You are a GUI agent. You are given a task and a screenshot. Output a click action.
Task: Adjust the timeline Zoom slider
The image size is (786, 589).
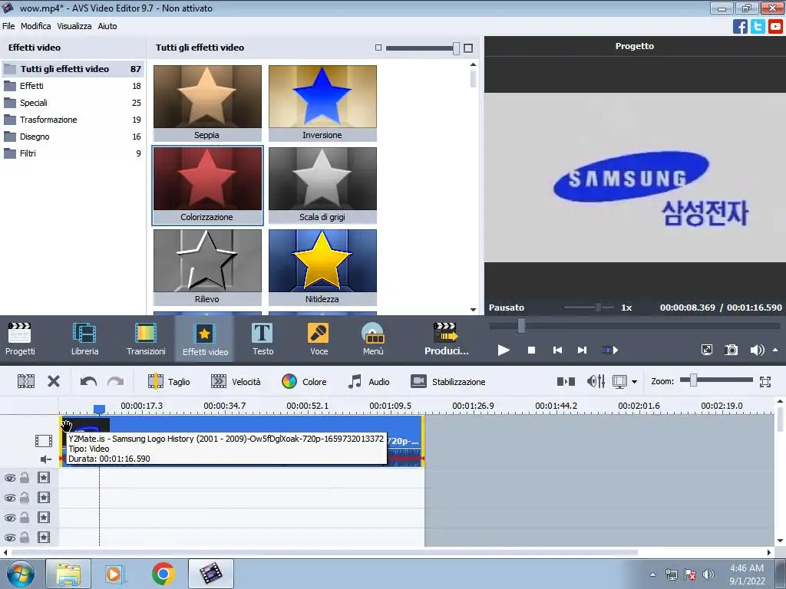click(693, 380)
